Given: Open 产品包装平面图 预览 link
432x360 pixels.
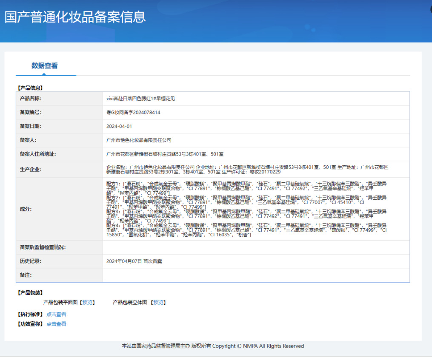Looking at the screenshot, I should (x=88, y=302).
